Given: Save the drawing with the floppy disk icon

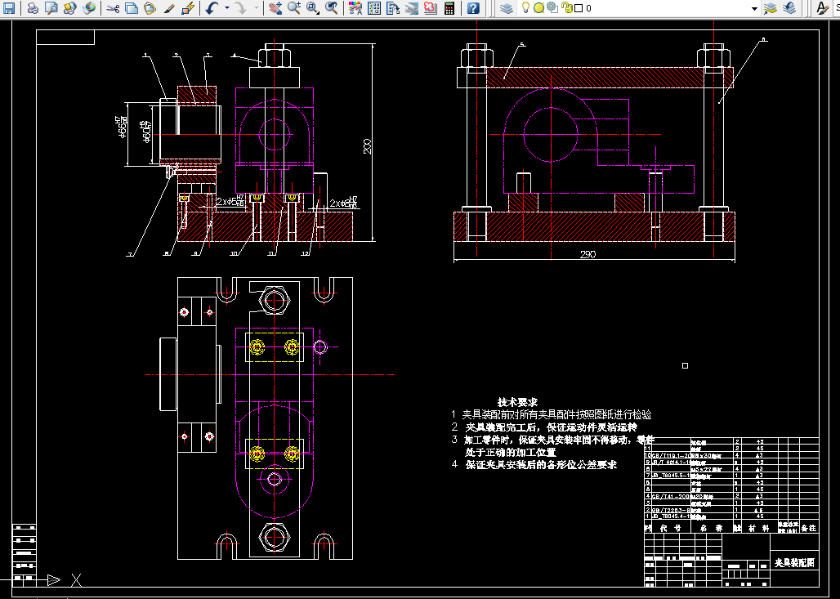Looking at the screenshot, I should coord(9,8).
